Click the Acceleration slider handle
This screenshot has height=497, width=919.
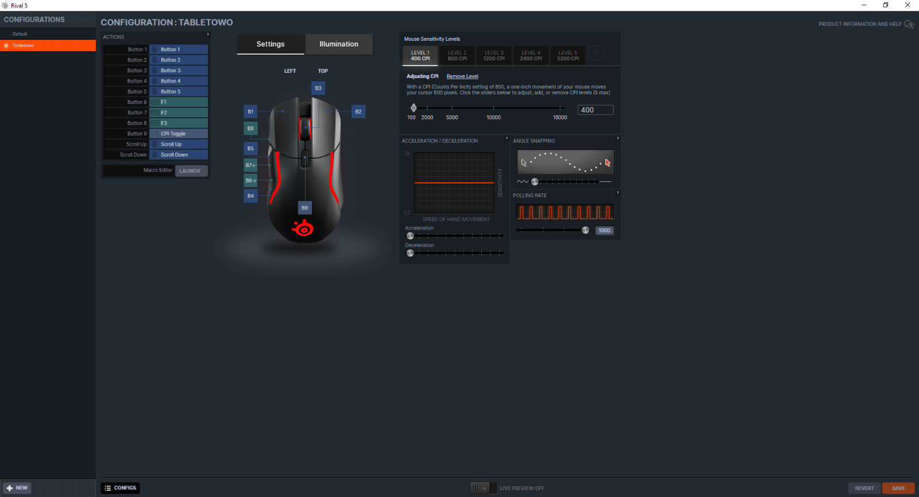410,236
